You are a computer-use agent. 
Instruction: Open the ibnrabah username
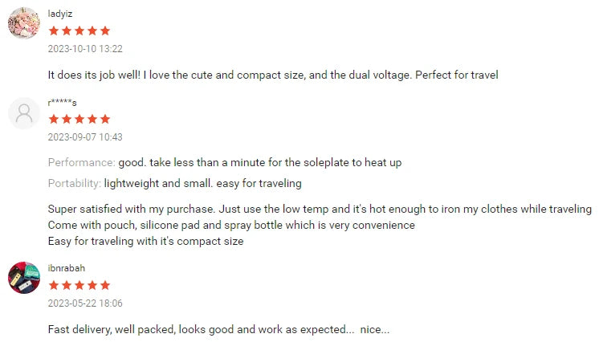click(67, 268)
